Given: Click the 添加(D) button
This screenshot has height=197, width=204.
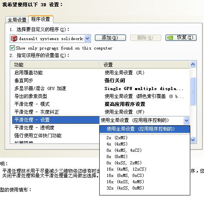Looking at the screenshot, I should (x=110, y=38).
